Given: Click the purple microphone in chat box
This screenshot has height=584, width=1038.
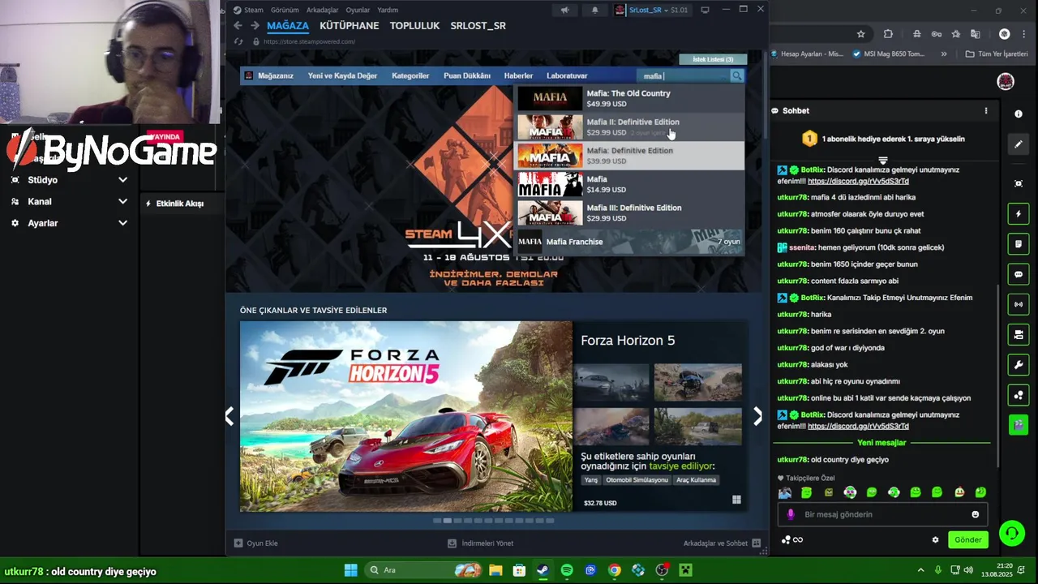Looking at the screenshot, I should tap(791, 514).
